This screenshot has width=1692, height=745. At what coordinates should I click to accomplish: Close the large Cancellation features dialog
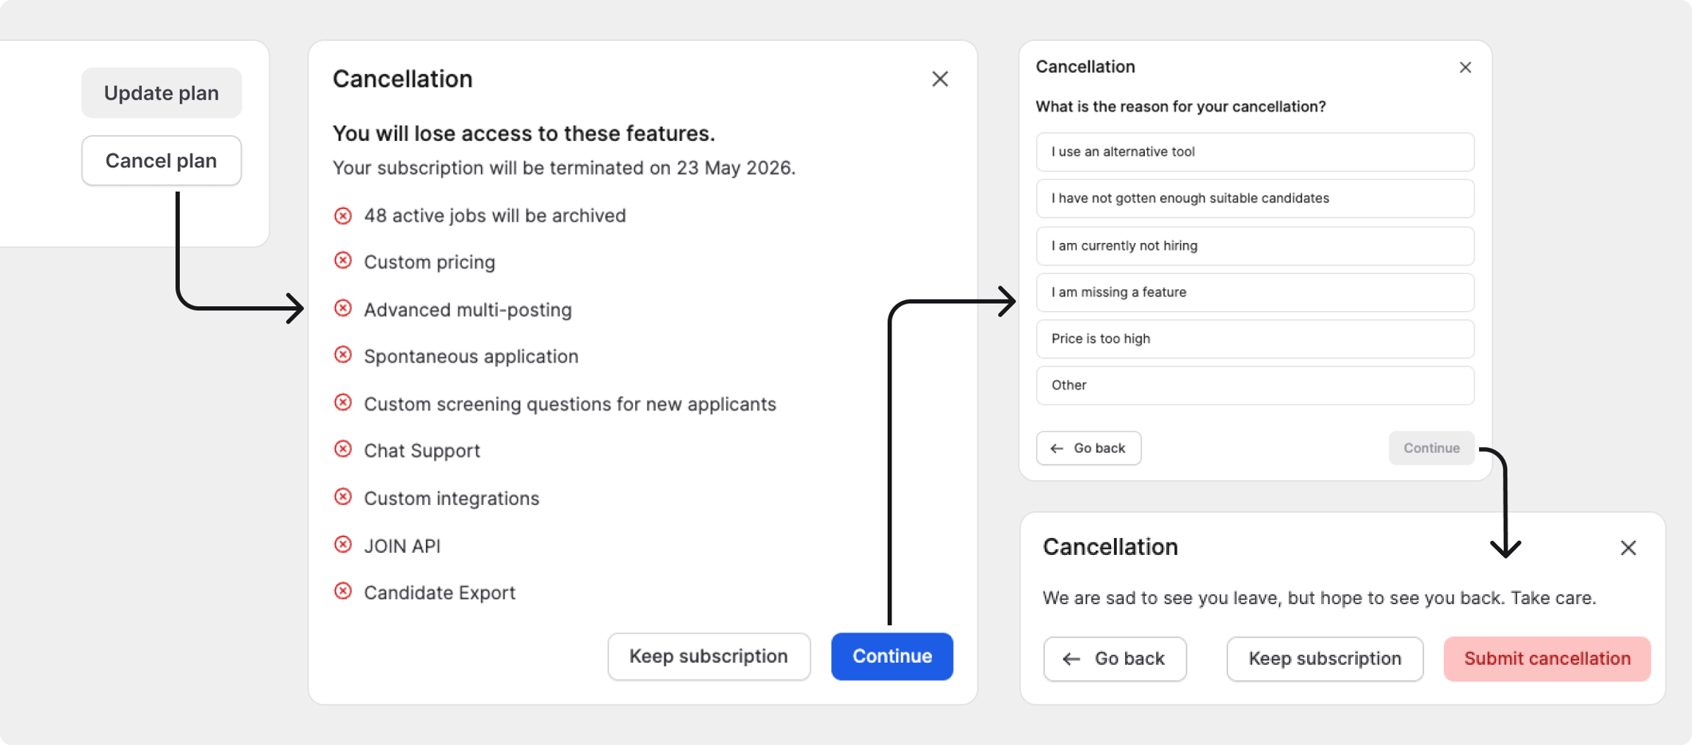pyautogui.click(x=939, y=79)
